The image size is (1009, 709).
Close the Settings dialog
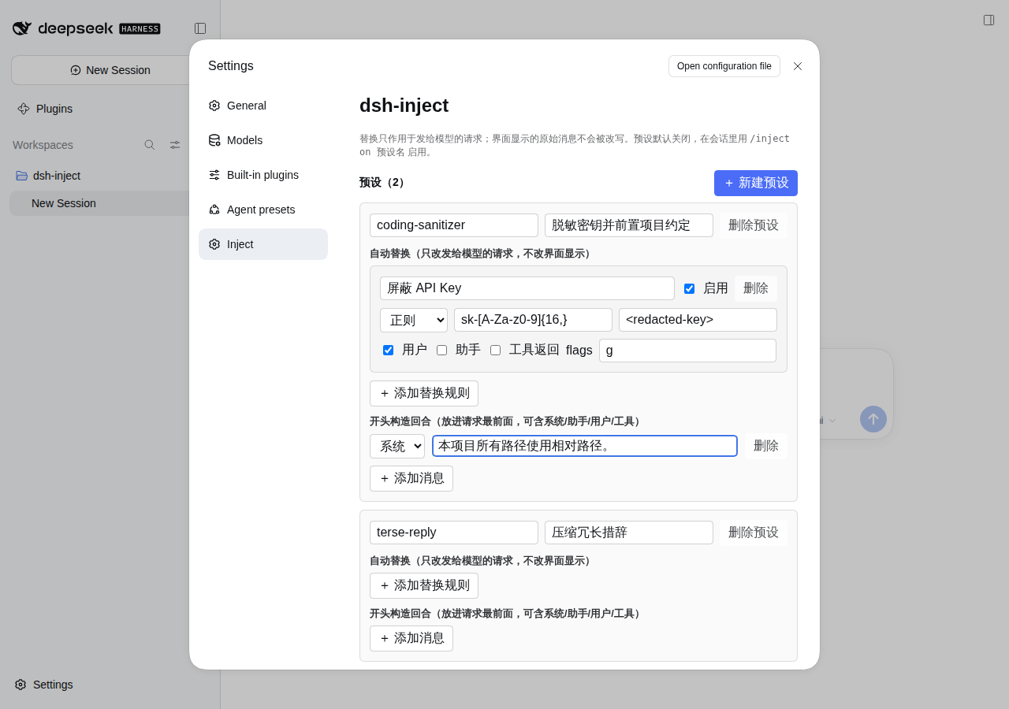[798, 66]
